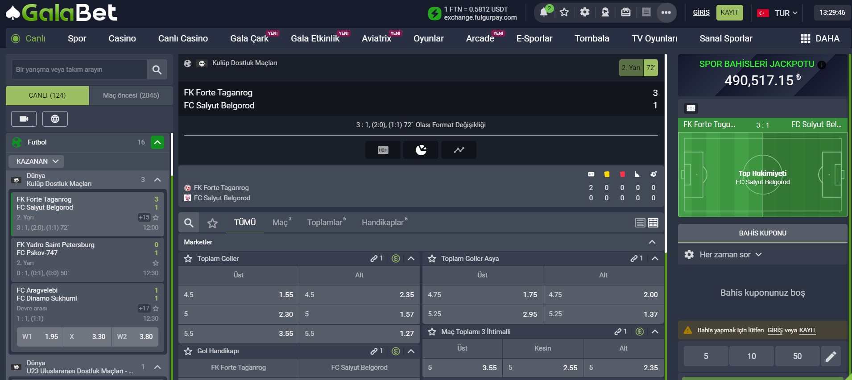Screen dimensions: 852x380
Task: Collapse U23 Uluslararası Dostluk Maçları league
Action: (x=157, y=367)
